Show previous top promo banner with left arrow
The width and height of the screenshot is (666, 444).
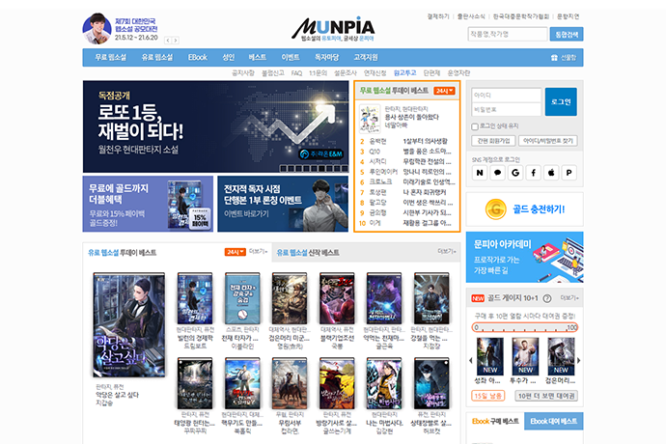coord(168,41)
